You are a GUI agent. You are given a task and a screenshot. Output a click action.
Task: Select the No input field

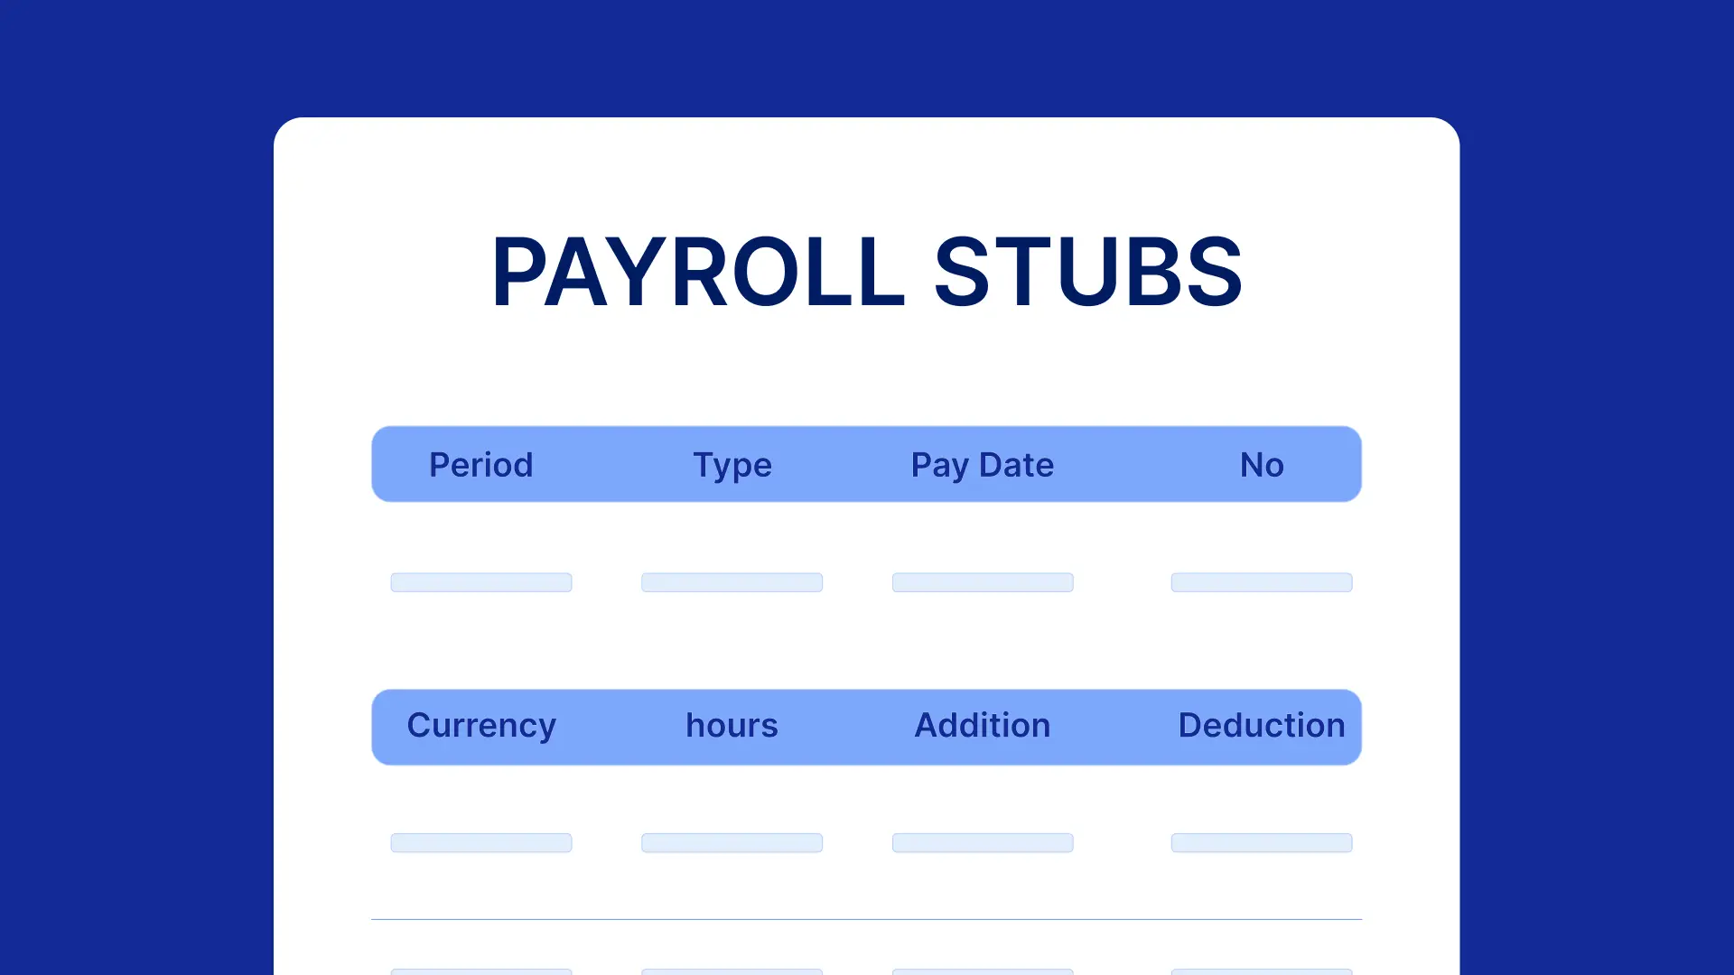pos(1261,581)
